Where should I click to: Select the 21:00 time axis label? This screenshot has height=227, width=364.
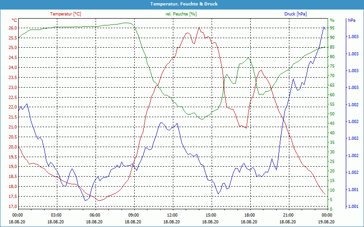pos(288,215)
